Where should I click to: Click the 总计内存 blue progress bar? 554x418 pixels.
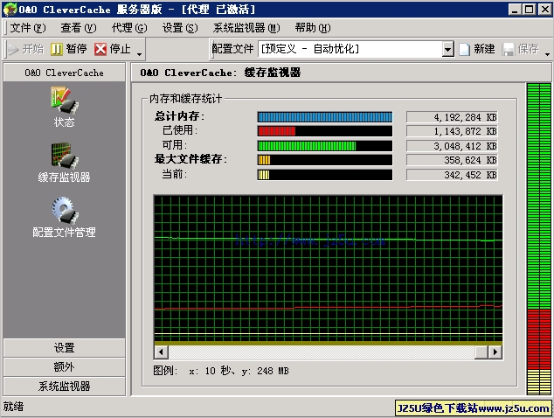(325, 117)
